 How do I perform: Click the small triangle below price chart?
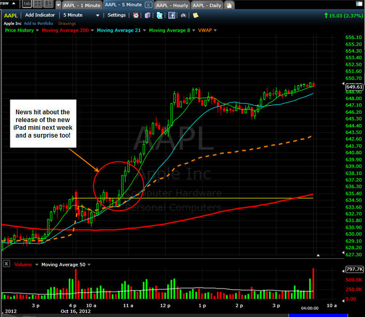[x=318, y=255]
